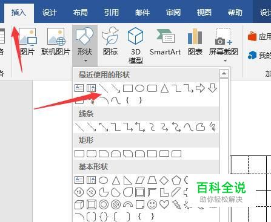Screen dimensions: 271x222
Task: Switch to the 视图 tab
Action: point(204,13)
